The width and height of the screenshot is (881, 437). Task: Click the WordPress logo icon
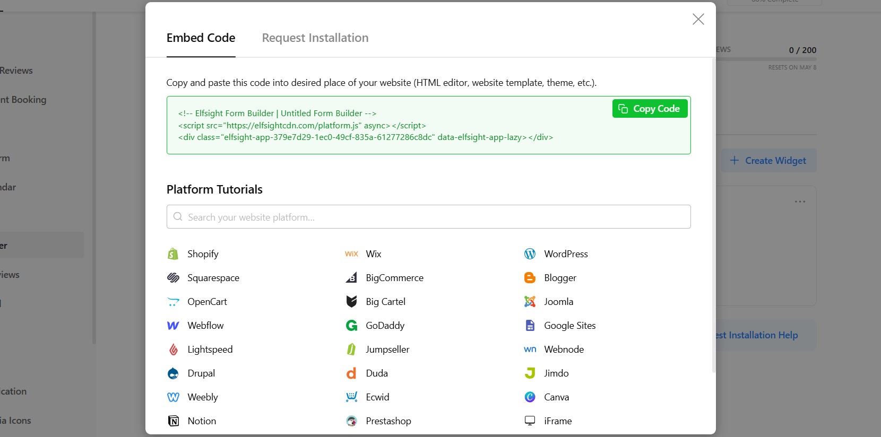click(x=530, y=254)
